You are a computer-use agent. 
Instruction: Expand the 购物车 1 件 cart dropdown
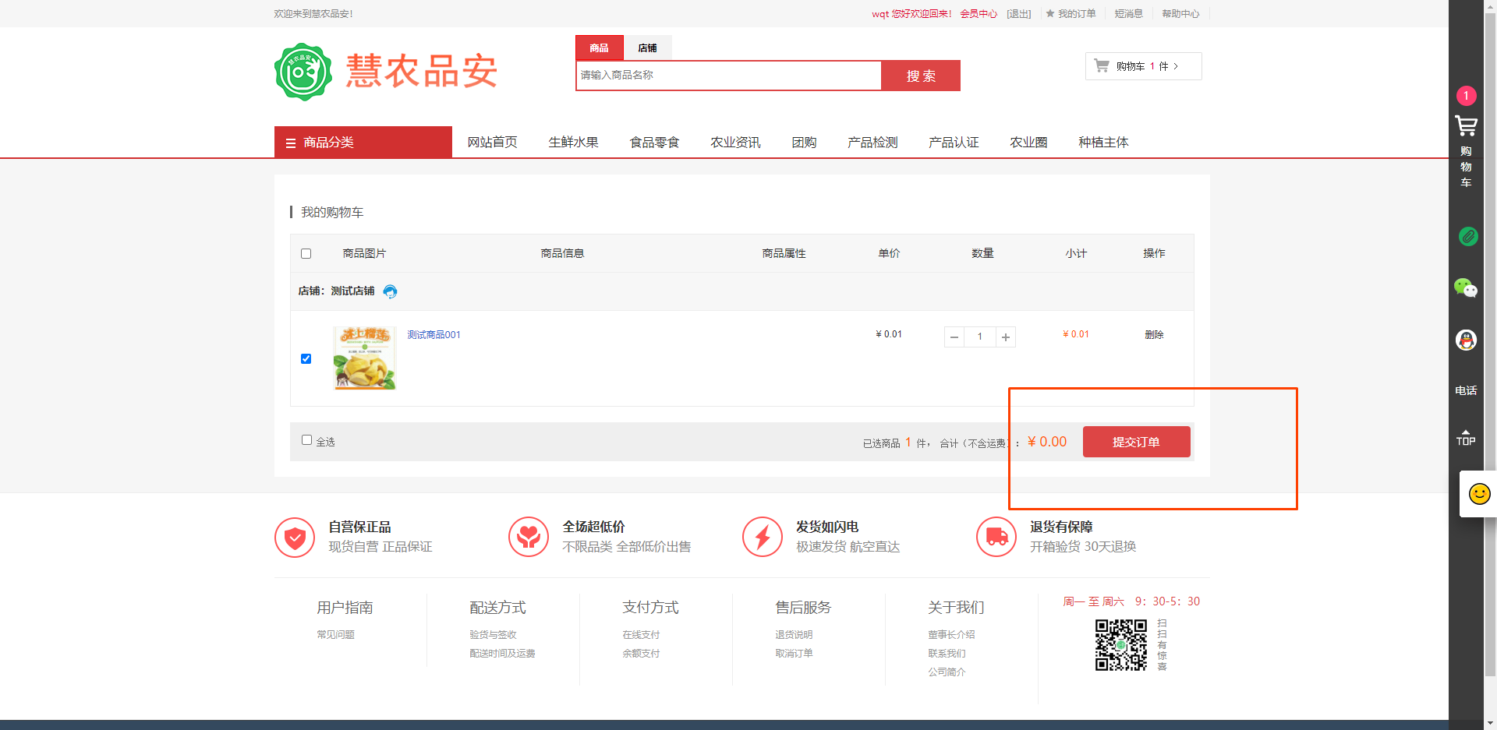coord(1143,66)
